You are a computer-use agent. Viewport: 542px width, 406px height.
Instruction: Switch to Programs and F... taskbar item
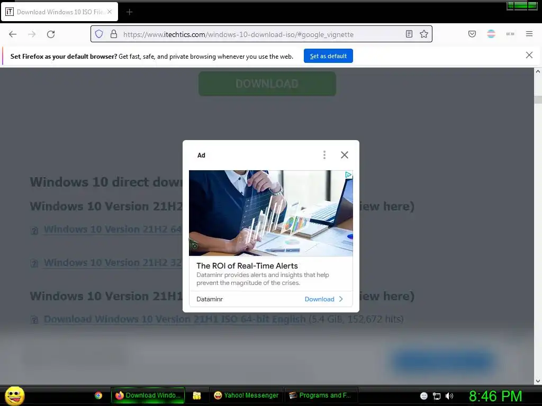tap(321, 395)
